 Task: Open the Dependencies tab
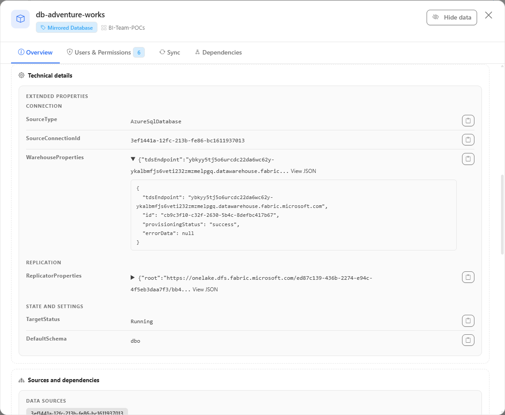218,52
